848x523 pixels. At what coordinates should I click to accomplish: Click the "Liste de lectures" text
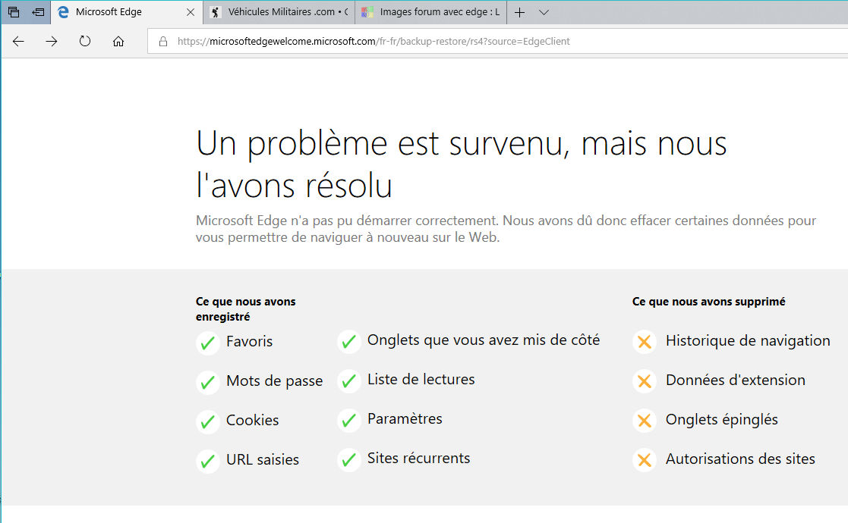point(421,380)
